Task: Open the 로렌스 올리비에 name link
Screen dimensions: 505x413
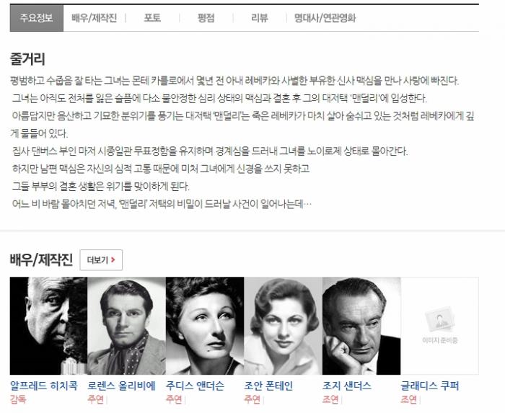Action: 121,386
